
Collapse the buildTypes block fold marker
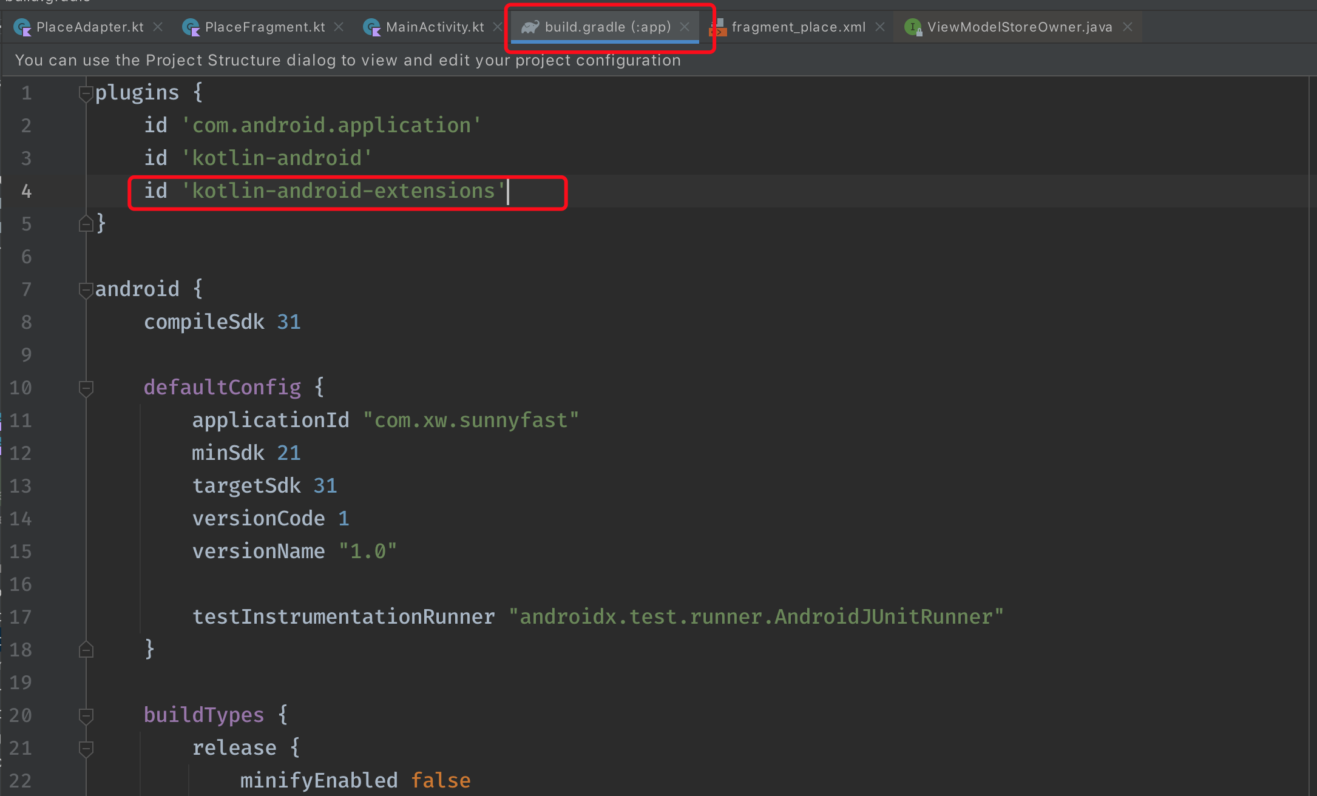[x=86, y=716]
